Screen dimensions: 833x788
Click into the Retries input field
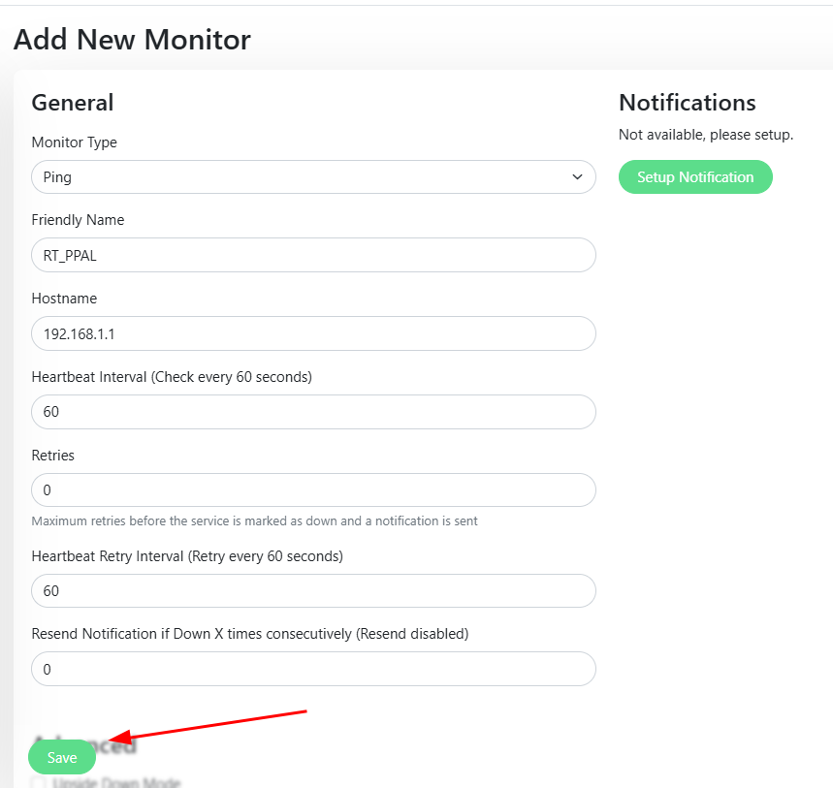(x=312, y=490)
